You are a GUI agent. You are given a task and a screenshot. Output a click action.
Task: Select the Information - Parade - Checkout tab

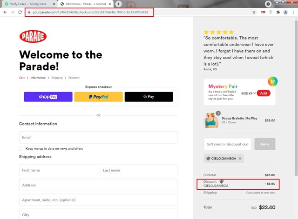(x=86, y=4)
